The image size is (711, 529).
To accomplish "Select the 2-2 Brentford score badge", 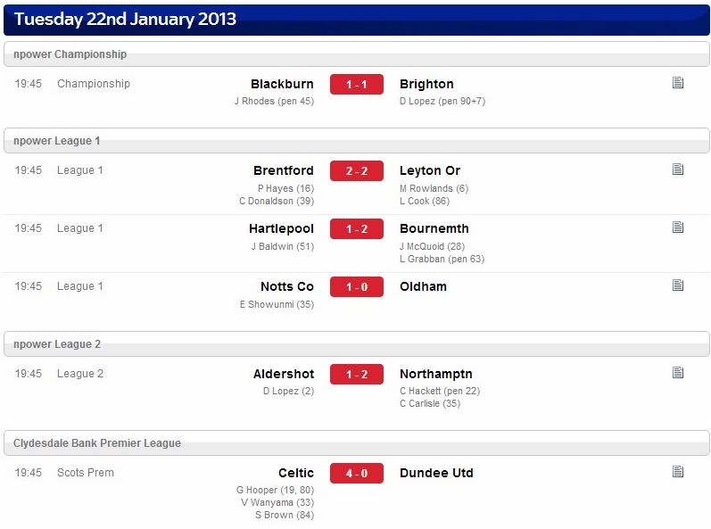I will pyautogui.click(x=357, y=171).
